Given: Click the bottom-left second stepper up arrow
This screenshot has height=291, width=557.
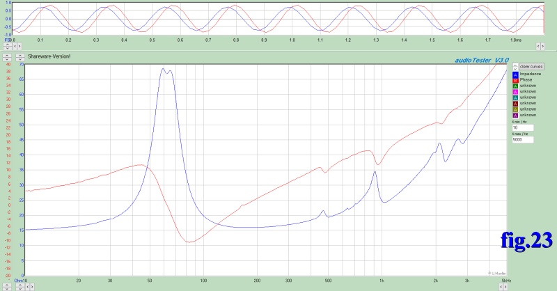Looking at the screenshot, I should tap(20, 285).
